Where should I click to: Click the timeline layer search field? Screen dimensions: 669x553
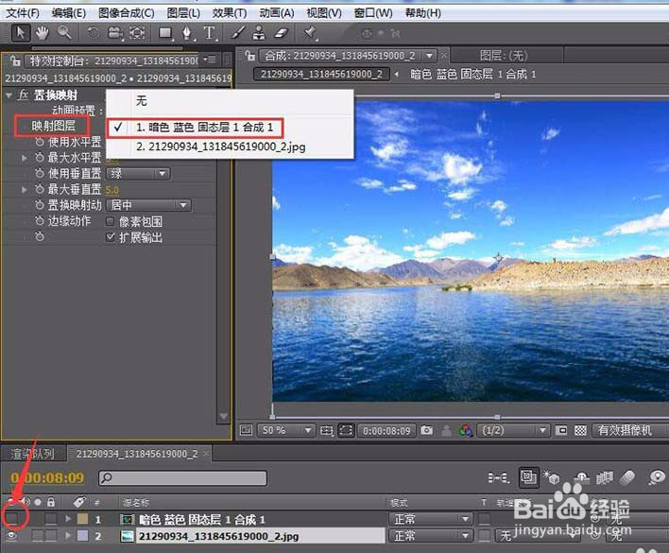click(x=182, y=478)
